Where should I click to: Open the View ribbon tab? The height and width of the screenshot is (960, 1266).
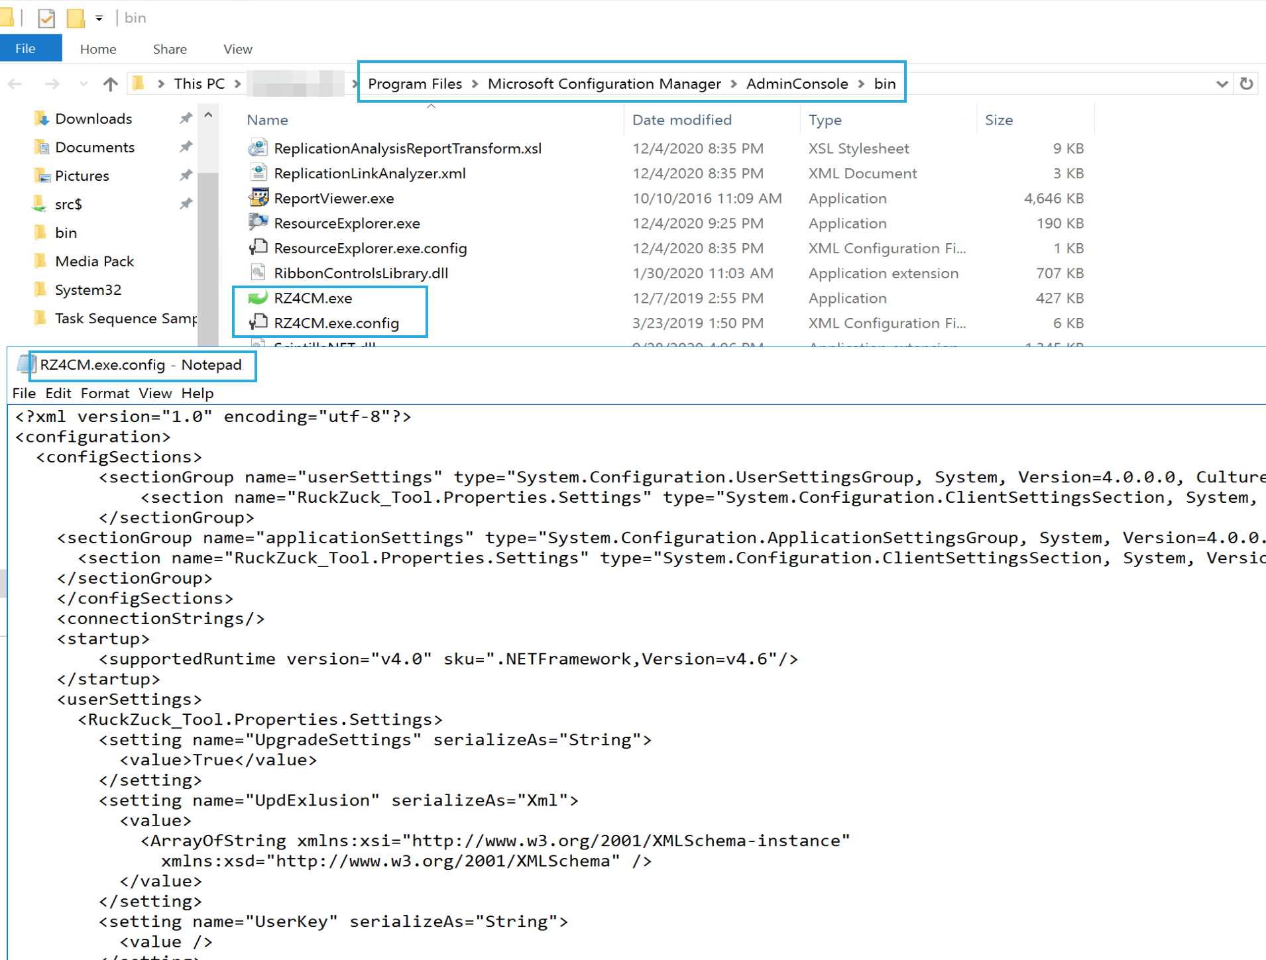237,49
